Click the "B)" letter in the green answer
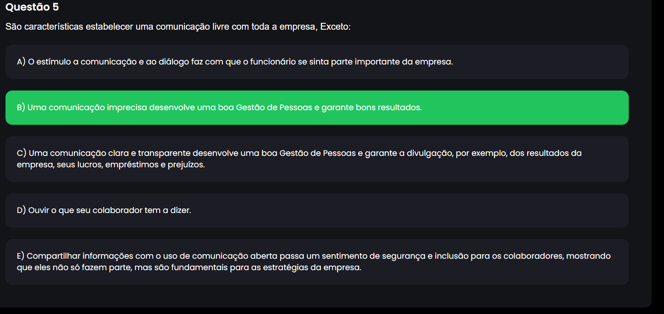The width and height of the screenshot is (664, 314). (21, 108)
